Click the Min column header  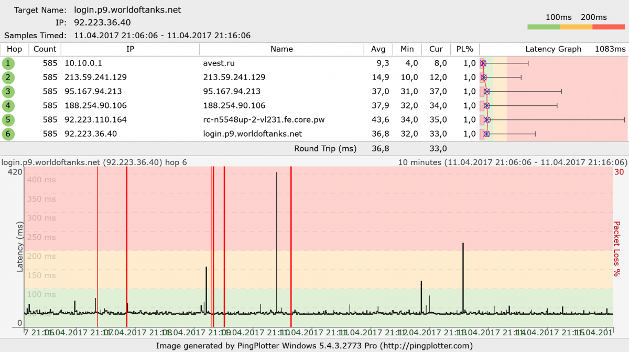pyautogui.click(x=407, y=49)
